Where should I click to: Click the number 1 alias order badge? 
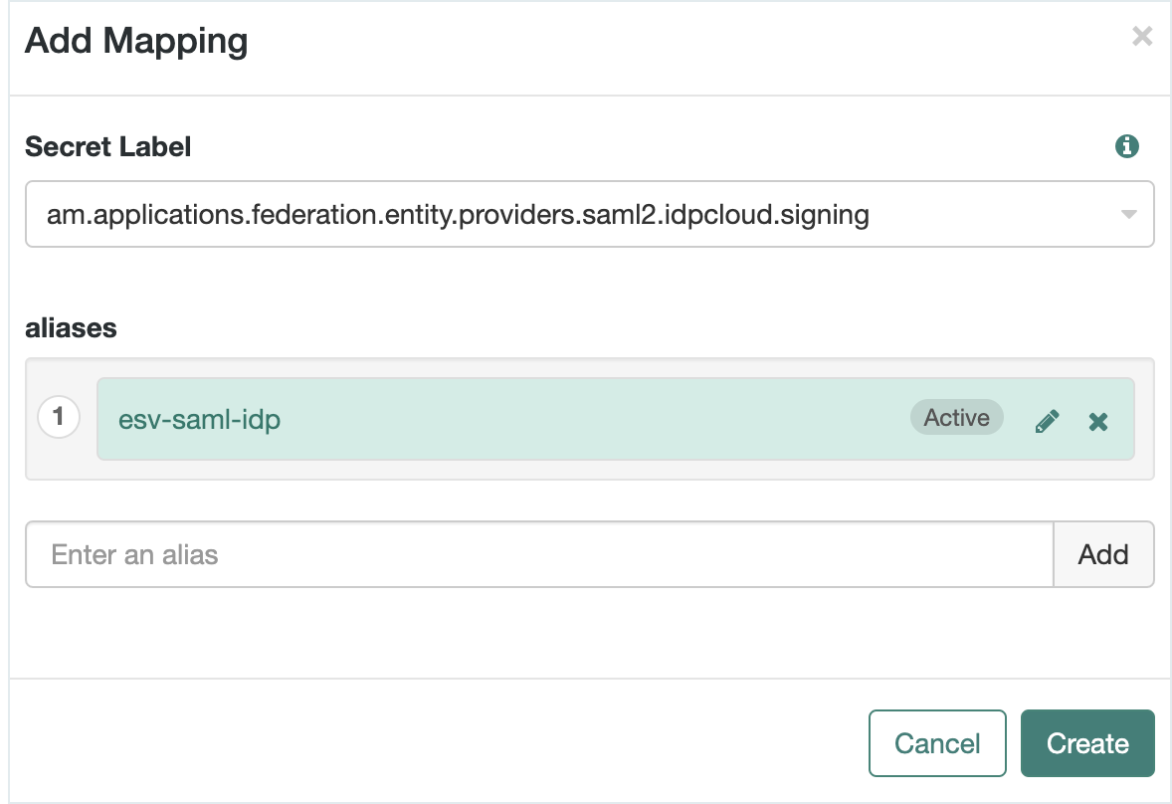point(59,417)
